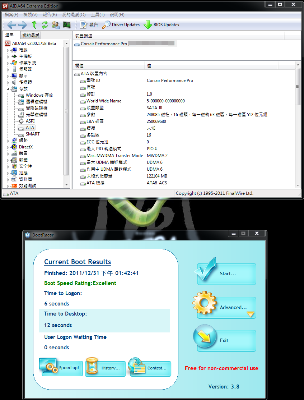The width and height of the screenshot is (304, 400).
Task: Select the Corsair Performance Pro device row
Action: click(125, 44)
